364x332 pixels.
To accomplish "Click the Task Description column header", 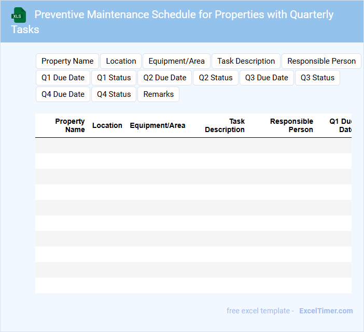I will (x=225, y=125).
